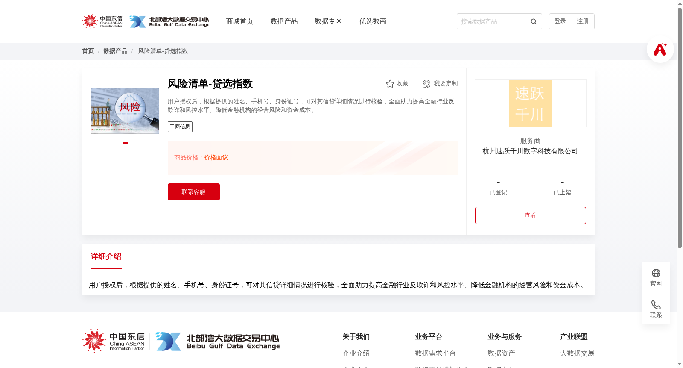
Task: Click the footer 产业联盟 heading
Action: pyautogui.click(x=574, y=337)
